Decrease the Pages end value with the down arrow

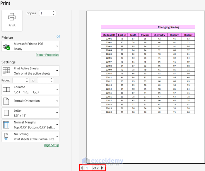pos(52,82)
